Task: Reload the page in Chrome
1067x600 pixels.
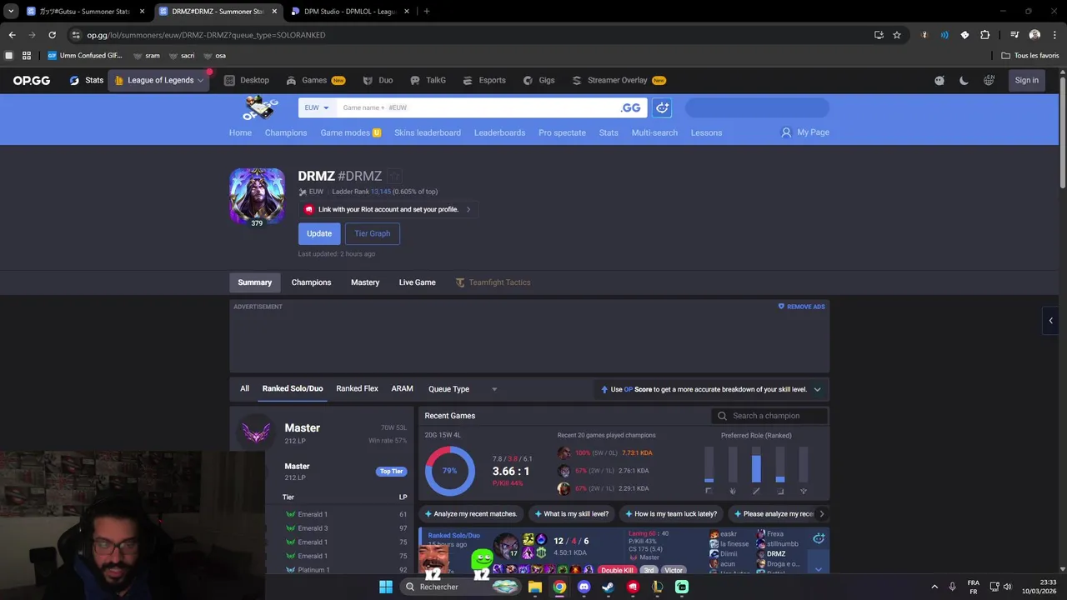Action: pos(52,35)
